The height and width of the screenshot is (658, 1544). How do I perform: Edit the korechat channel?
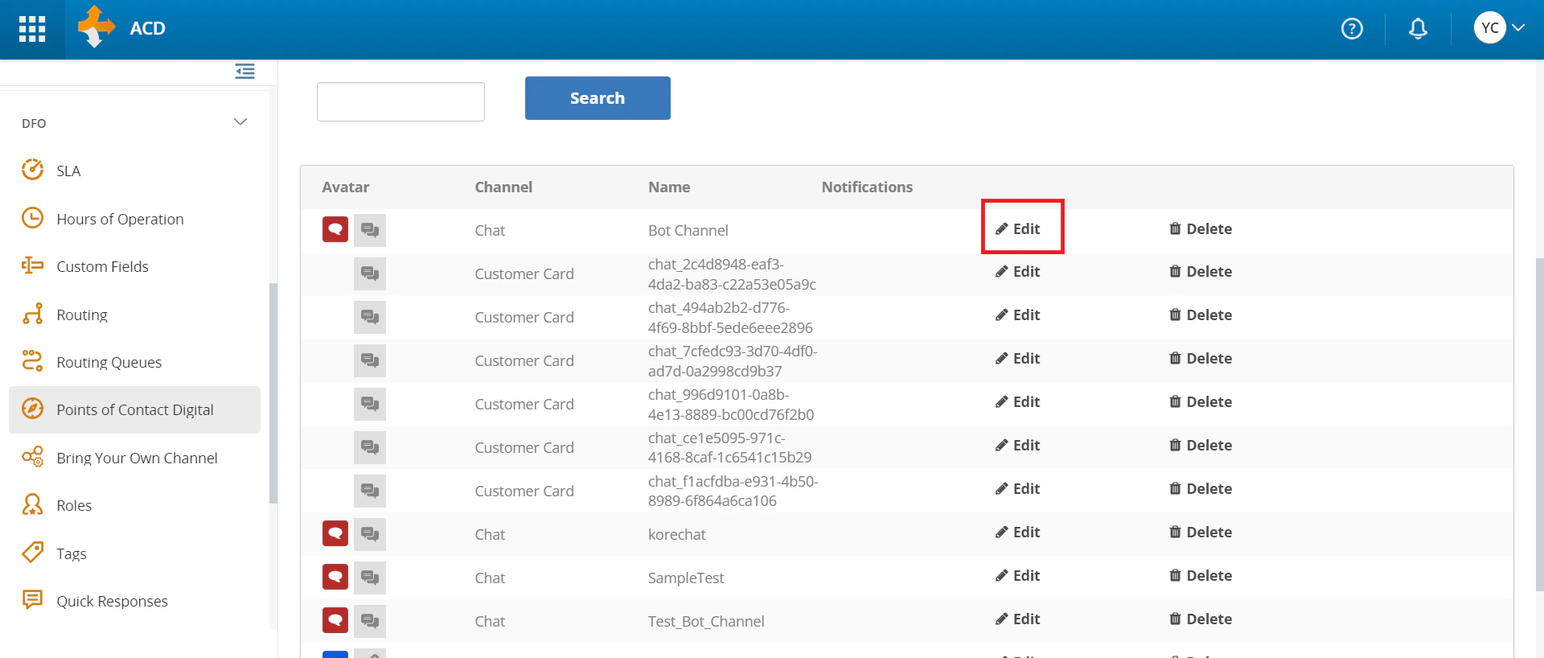[1018, 533]
